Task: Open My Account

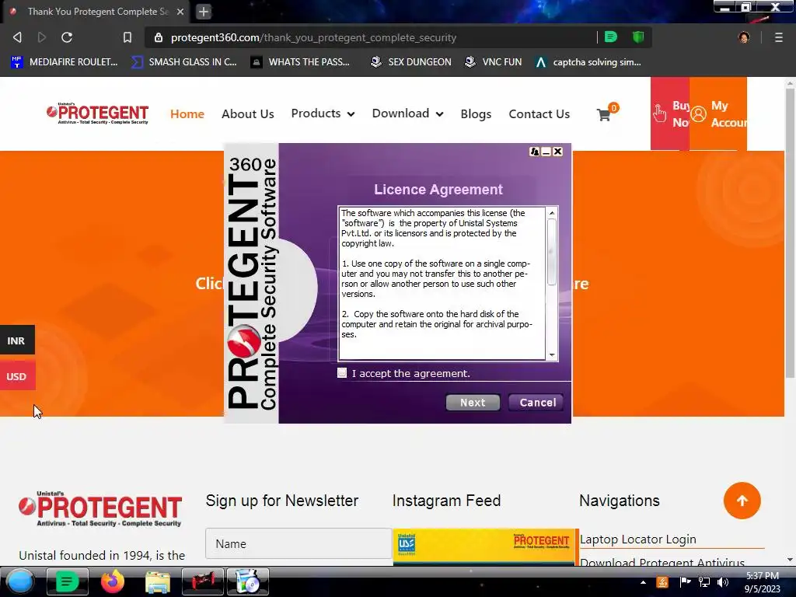Action: (717, 113)
